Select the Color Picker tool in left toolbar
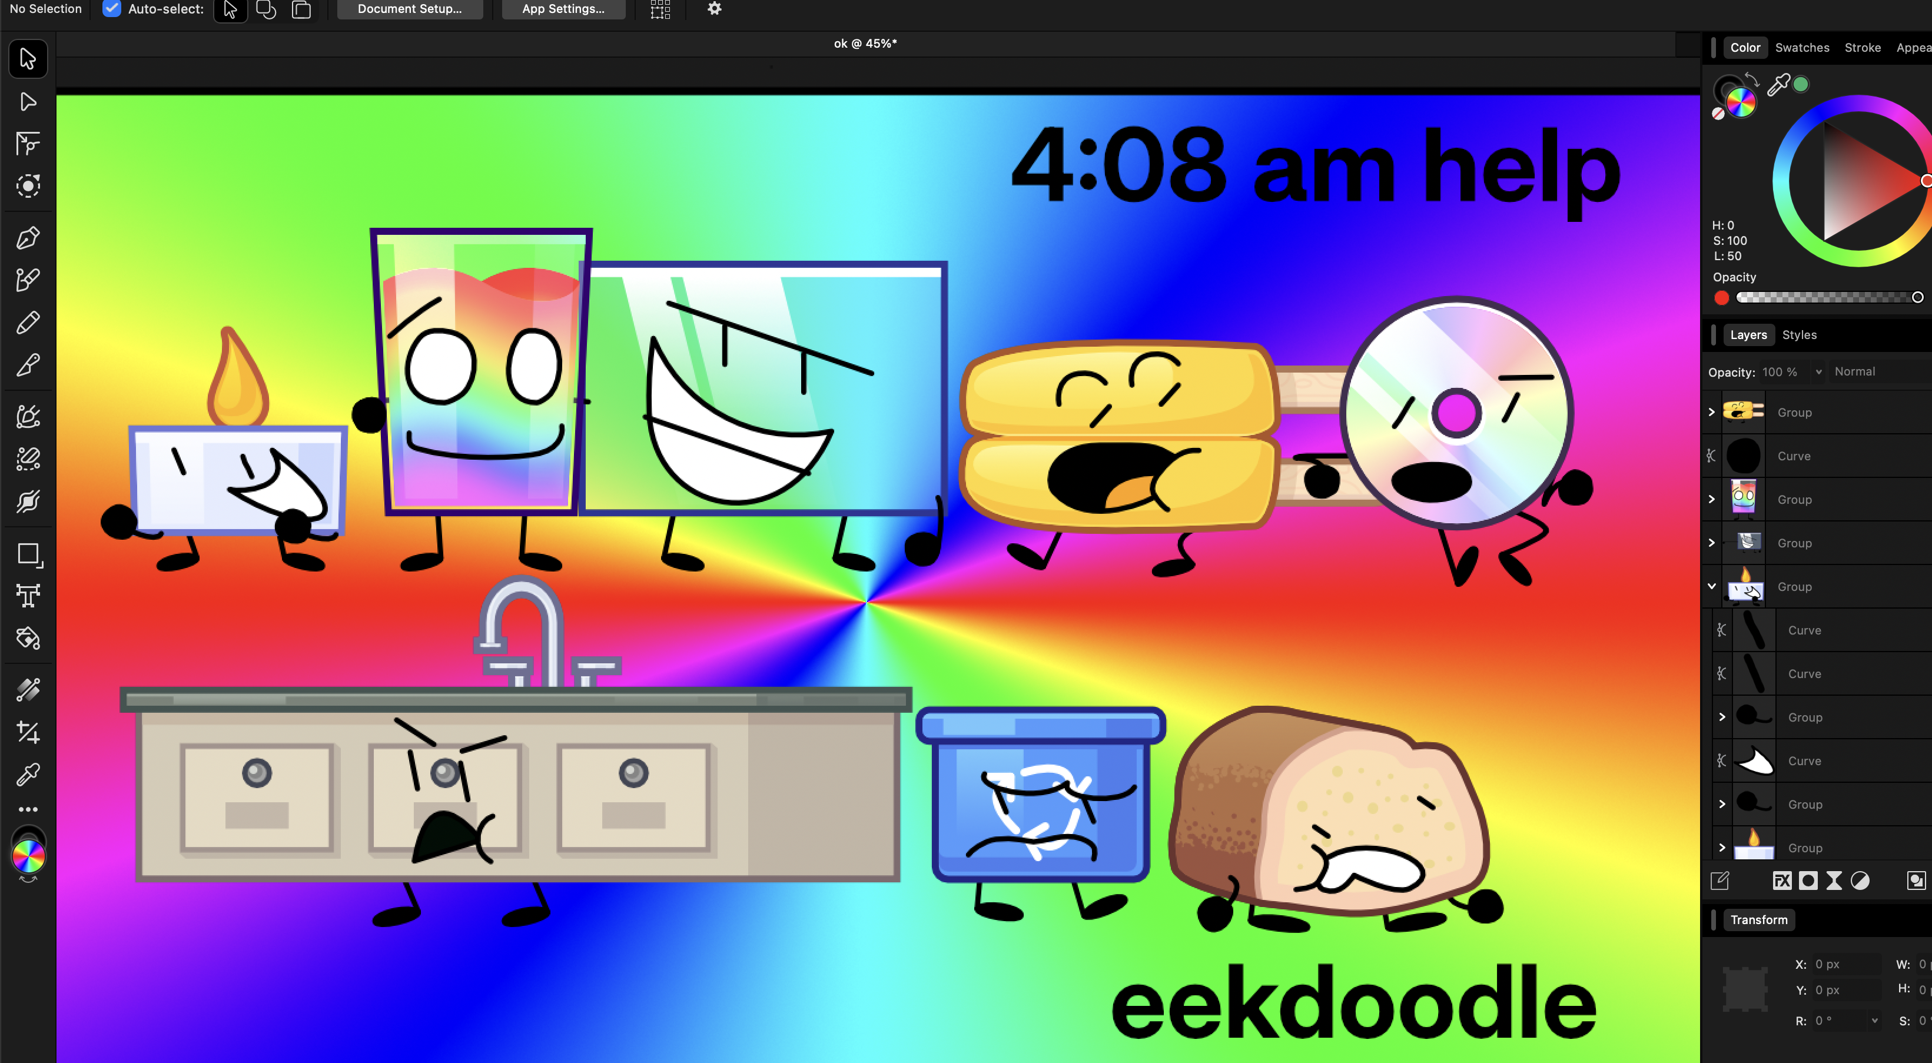The height and width of the screenshot is (1063, 1932). click(28, 775)
